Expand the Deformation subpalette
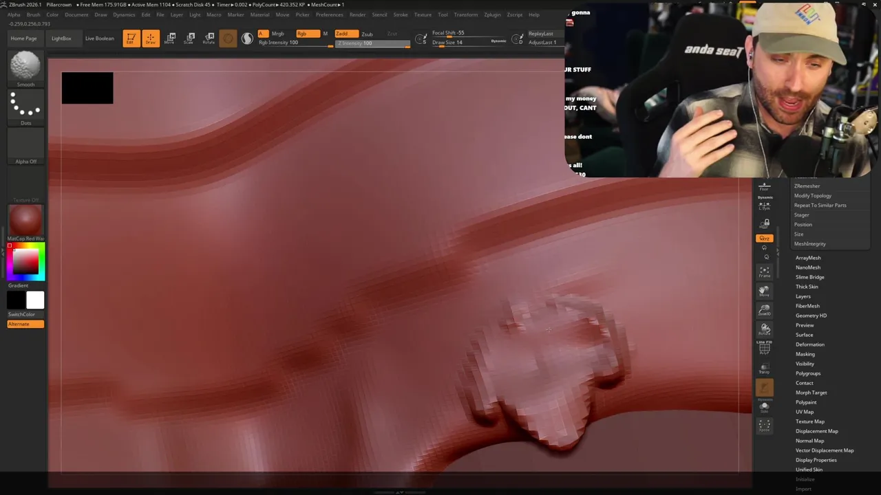 [810, 344]
